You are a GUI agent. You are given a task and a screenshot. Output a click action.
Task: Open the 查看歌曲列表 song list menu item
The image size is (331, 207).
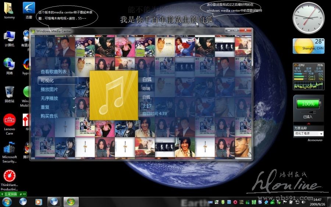[54, 72]
